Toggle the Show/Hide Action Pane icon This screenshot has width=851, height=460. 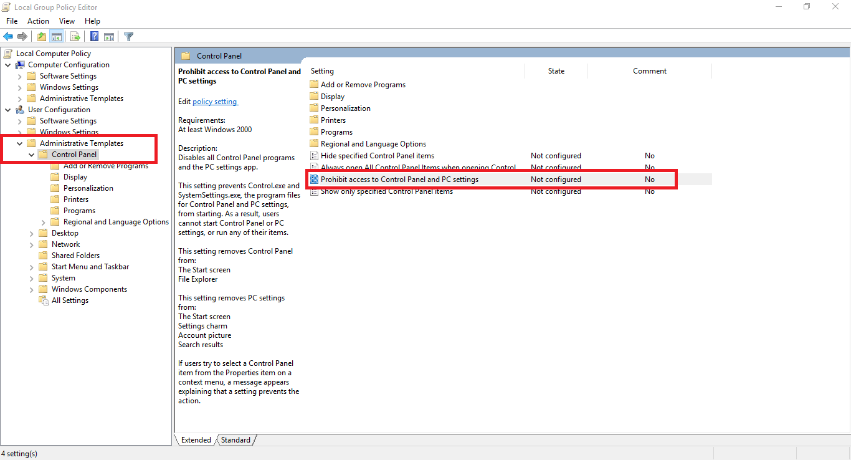point(109,36)
